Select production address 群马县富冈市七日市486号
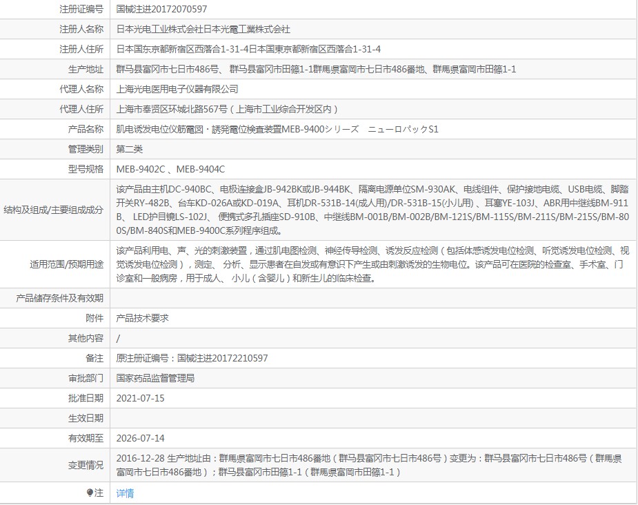The width and height of the screenshot is (638, 505). (168, 69)
